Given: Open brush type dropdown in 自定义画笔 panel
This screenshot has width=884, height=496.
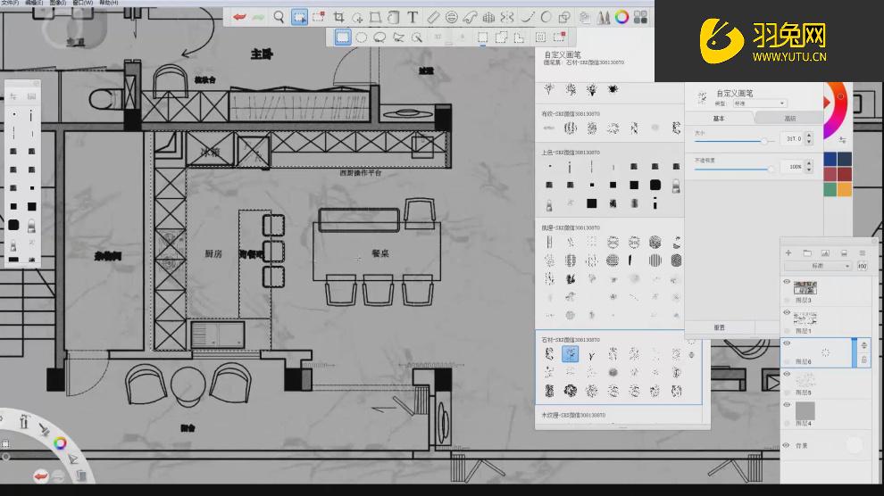Looking at the screenshot, I should pyautogui.click(x=759, y=103).
